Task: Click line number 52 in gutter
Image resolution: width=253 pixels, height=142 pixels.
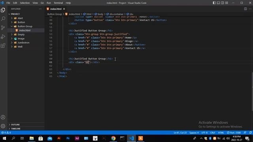Action: click(x=51, y=31)
